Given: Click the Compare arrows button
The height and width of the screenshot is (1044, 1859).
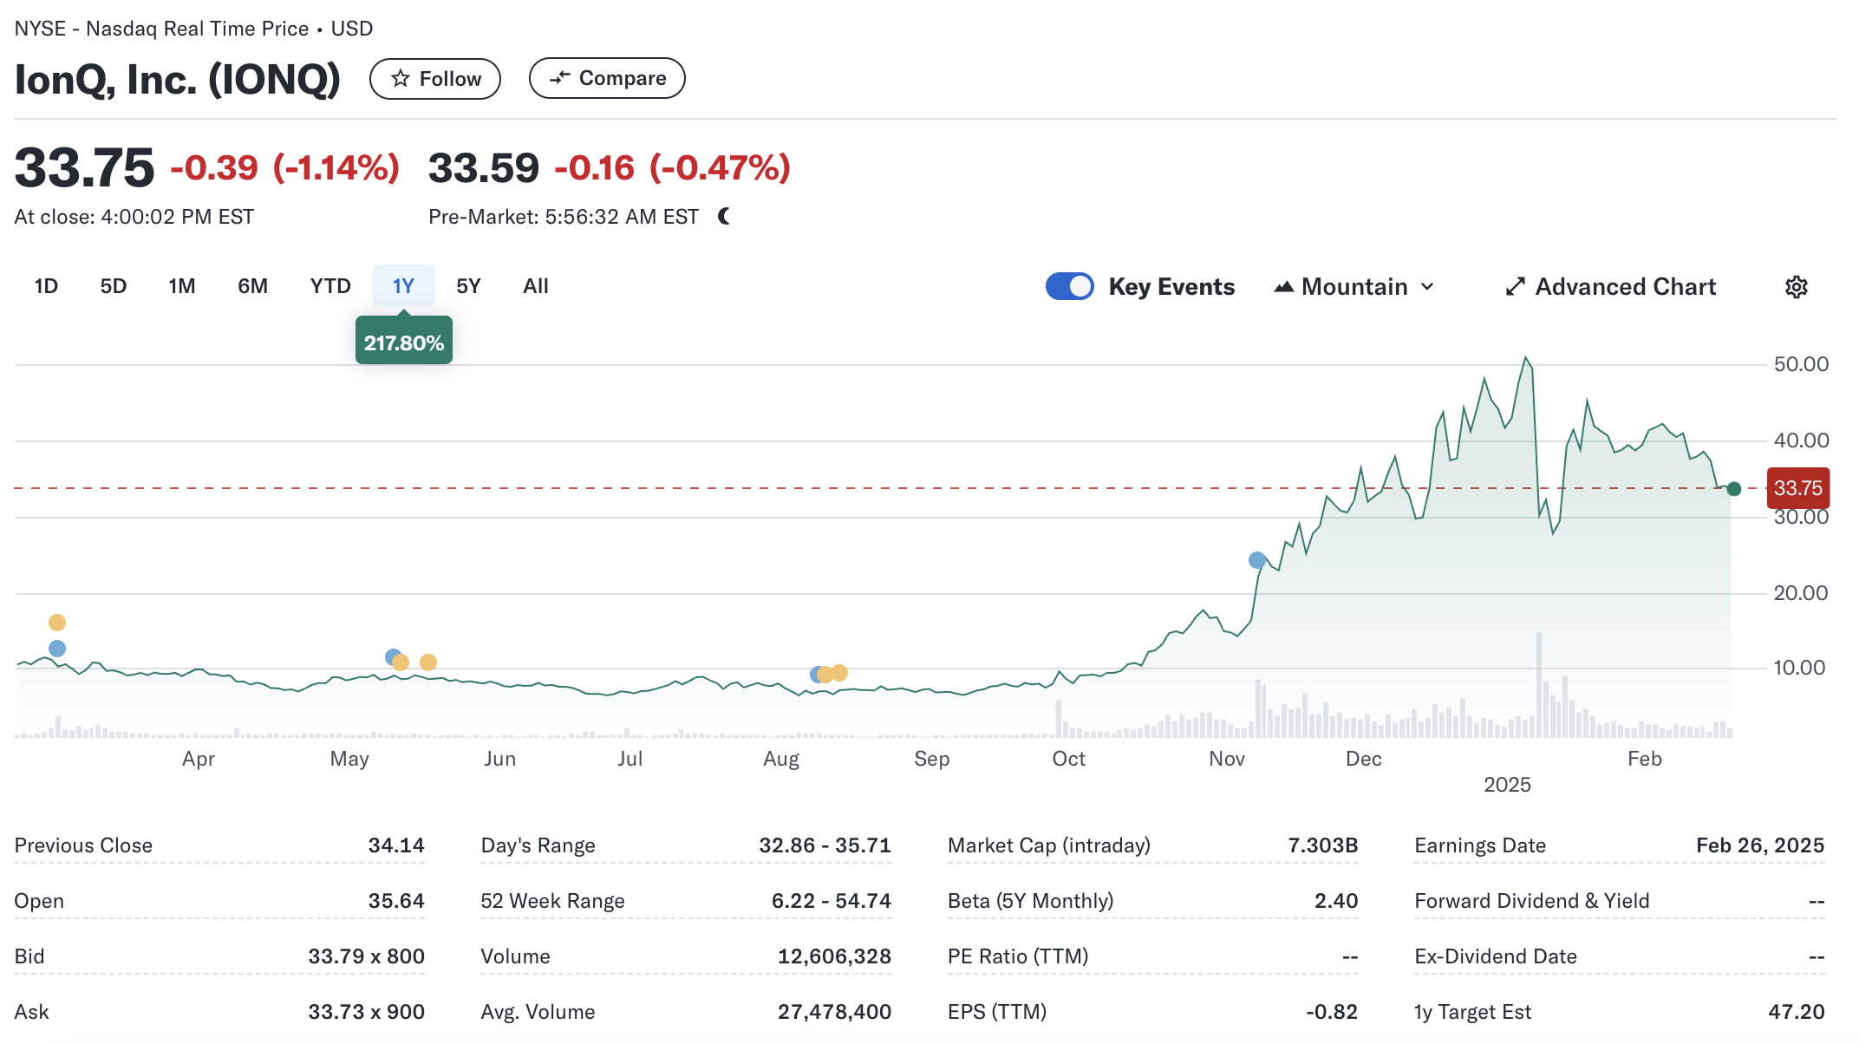Looking at the screenshot, I should point(606,79).
